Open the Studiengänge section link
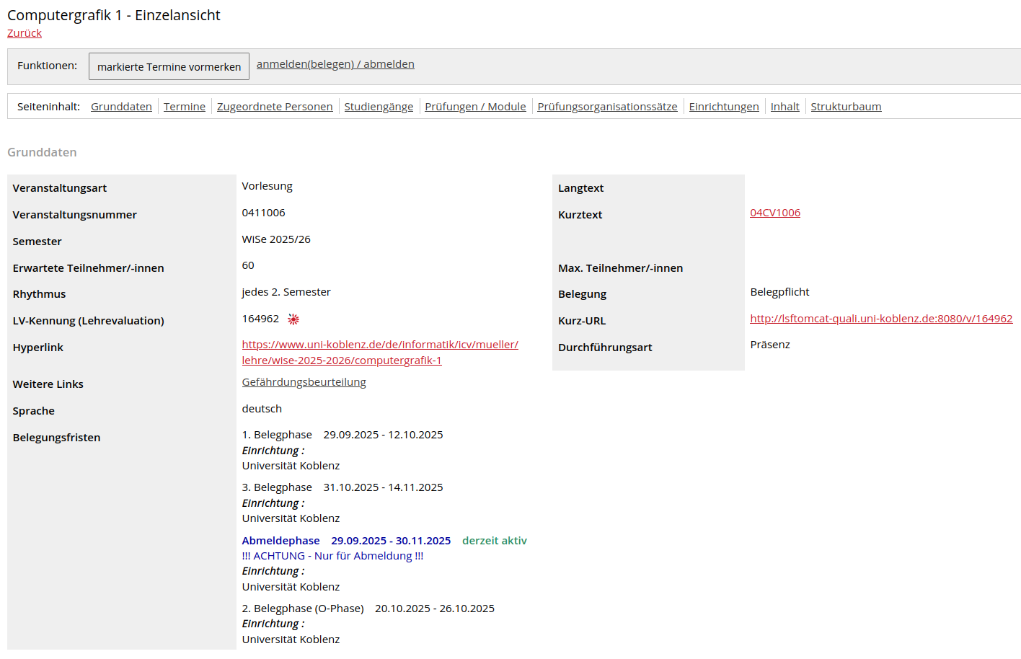 click(x=378, y=106)
